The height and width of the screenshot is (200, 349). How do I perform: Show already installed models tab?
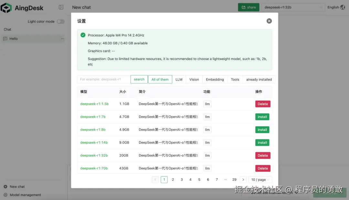coord(259,79)
